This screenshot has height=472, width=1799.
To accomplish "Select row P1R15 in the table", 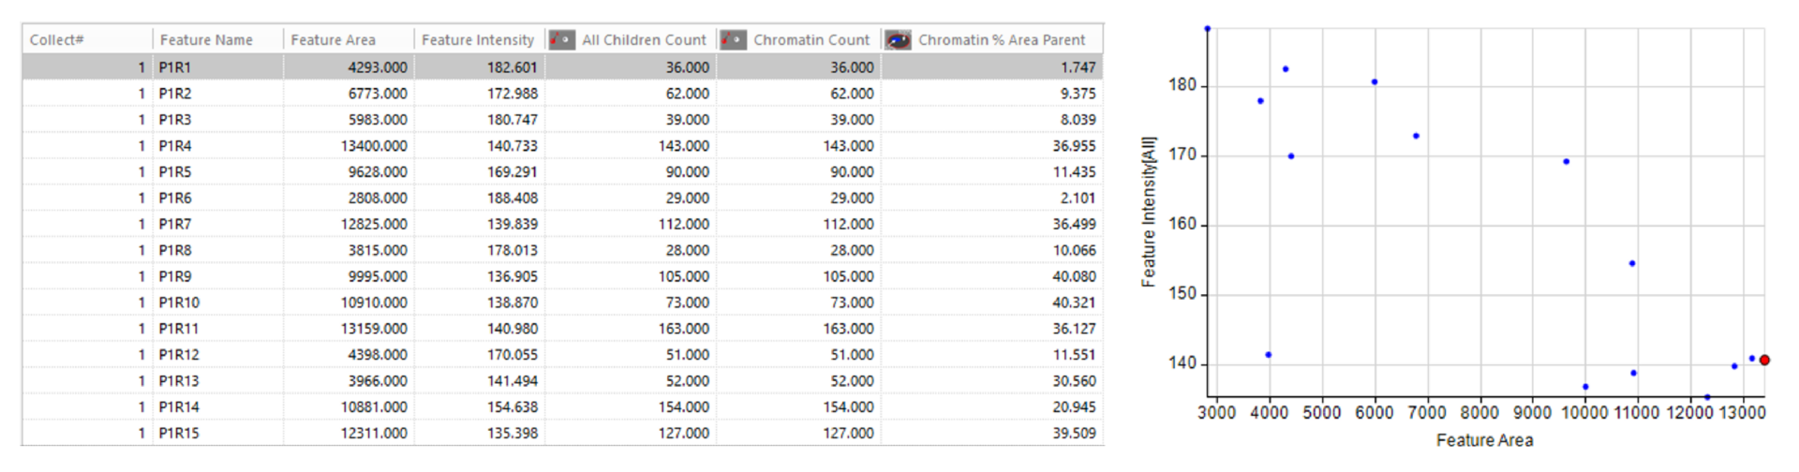I will [x=562, y=434].
